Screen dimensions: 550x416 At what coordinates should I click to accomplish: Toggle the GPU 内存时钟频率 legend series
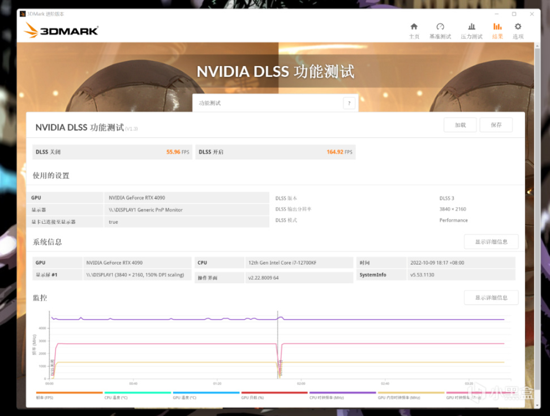(411, 395)
